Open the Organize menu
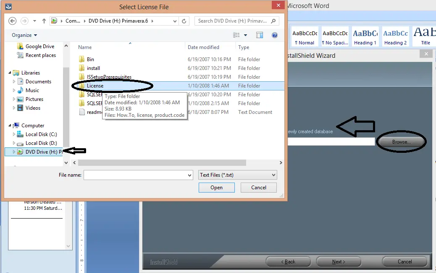 (x=24, y=35)
